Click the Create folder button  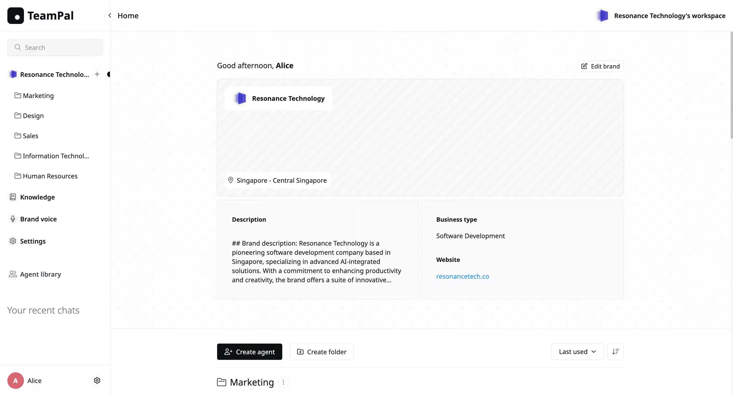(x=321, y=352)
